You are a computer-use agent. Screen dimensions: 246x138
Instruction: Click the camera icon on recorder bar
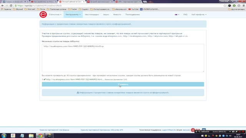[x=233, y=131]
